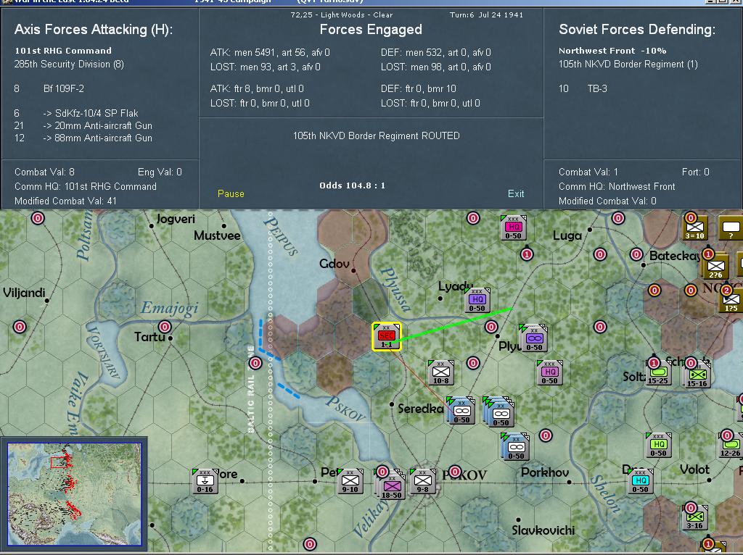
Task: Click the 'SdKfz-10/4 SP Flak' line
Action: pyautogui.click(x=91, y=113)
